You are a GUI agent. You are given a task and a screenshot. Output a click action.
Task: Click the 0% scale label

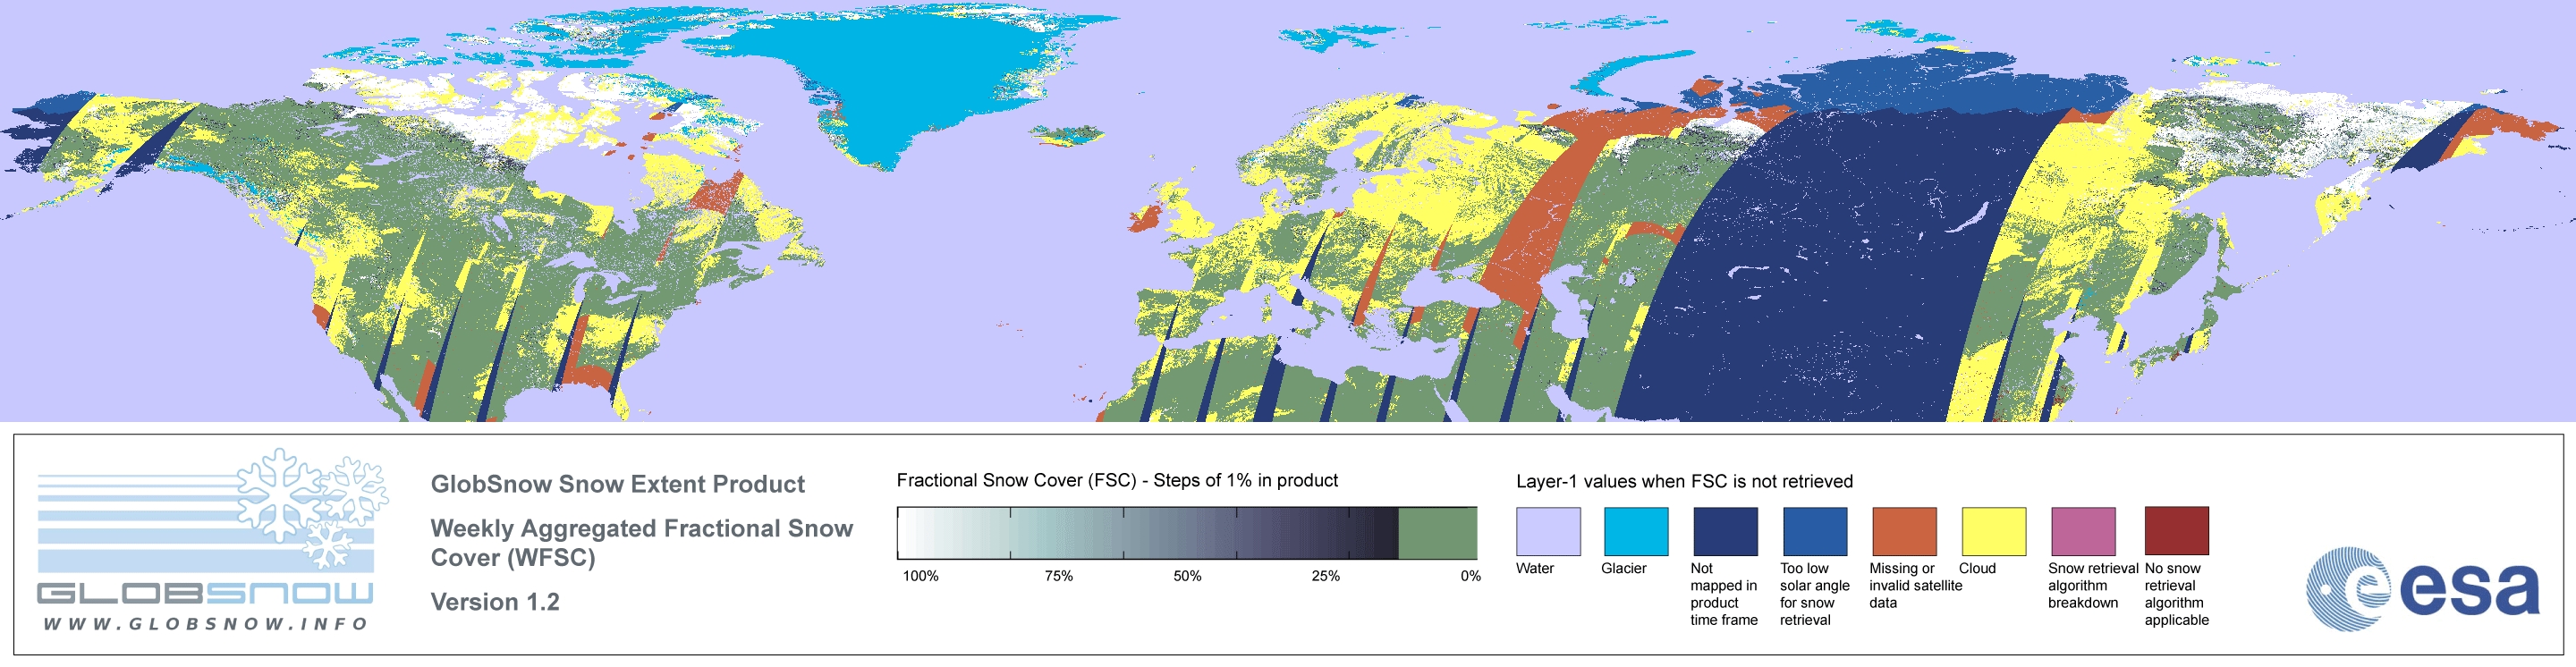pyautogui.click(x=1470, y=576)
